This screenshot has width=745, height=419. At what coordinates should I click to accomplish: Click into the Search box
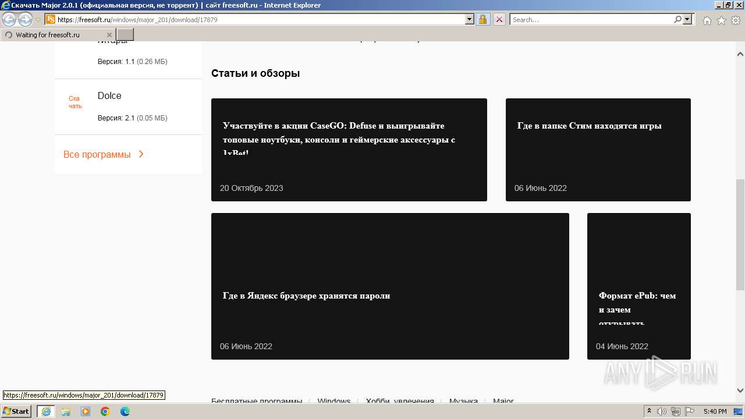pyautogui.click(x=591, y=19)
